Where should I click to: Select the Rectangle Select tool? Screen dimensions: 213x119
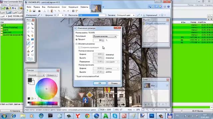tap(28, 24)
